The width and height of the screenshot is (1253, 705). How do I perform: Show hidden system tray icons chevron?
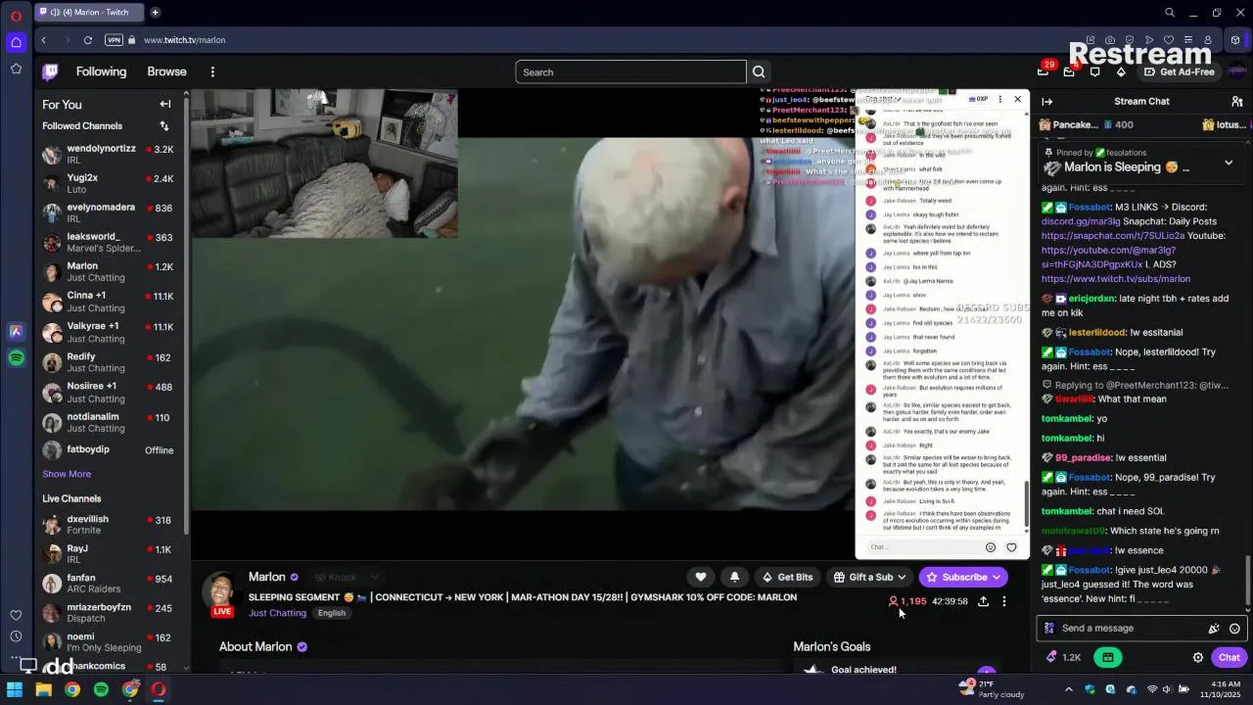pos(1068,690)
